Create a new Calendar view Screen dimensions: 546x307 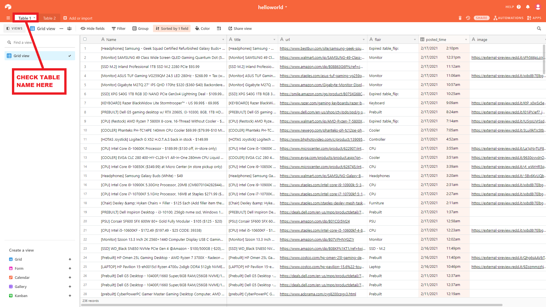click(x=40, y=277)
